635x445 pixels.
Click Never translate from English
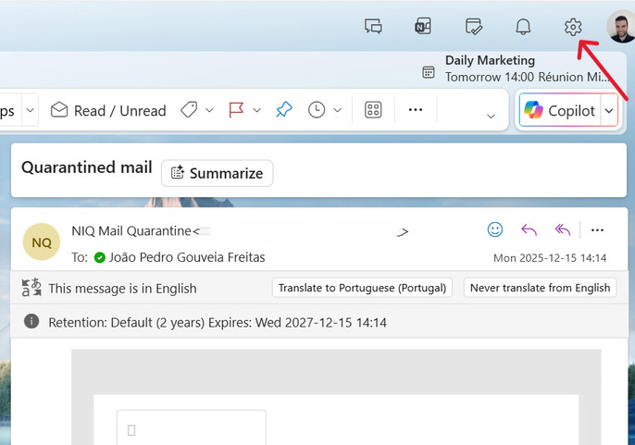click(x=540, y=288)
